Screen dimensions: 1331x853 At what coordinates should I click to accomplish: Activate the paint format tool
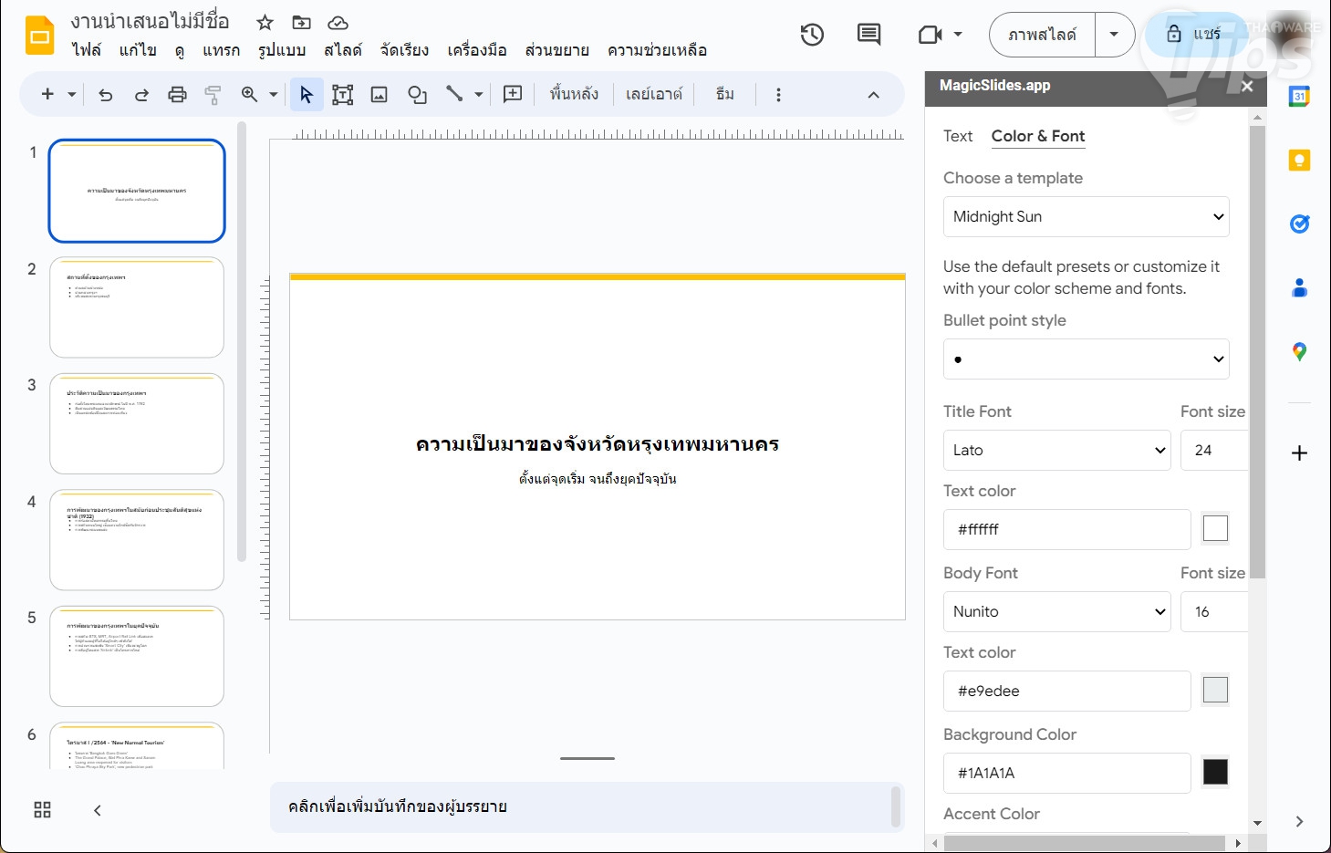click(213, 94)
